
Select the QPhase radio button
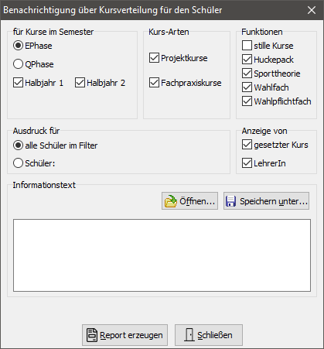click(x=18, y=64)
